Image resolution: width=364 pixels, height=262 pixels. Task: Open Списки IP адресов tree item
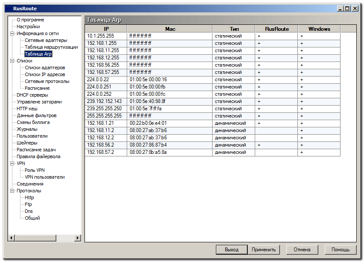tap(45, 75)
